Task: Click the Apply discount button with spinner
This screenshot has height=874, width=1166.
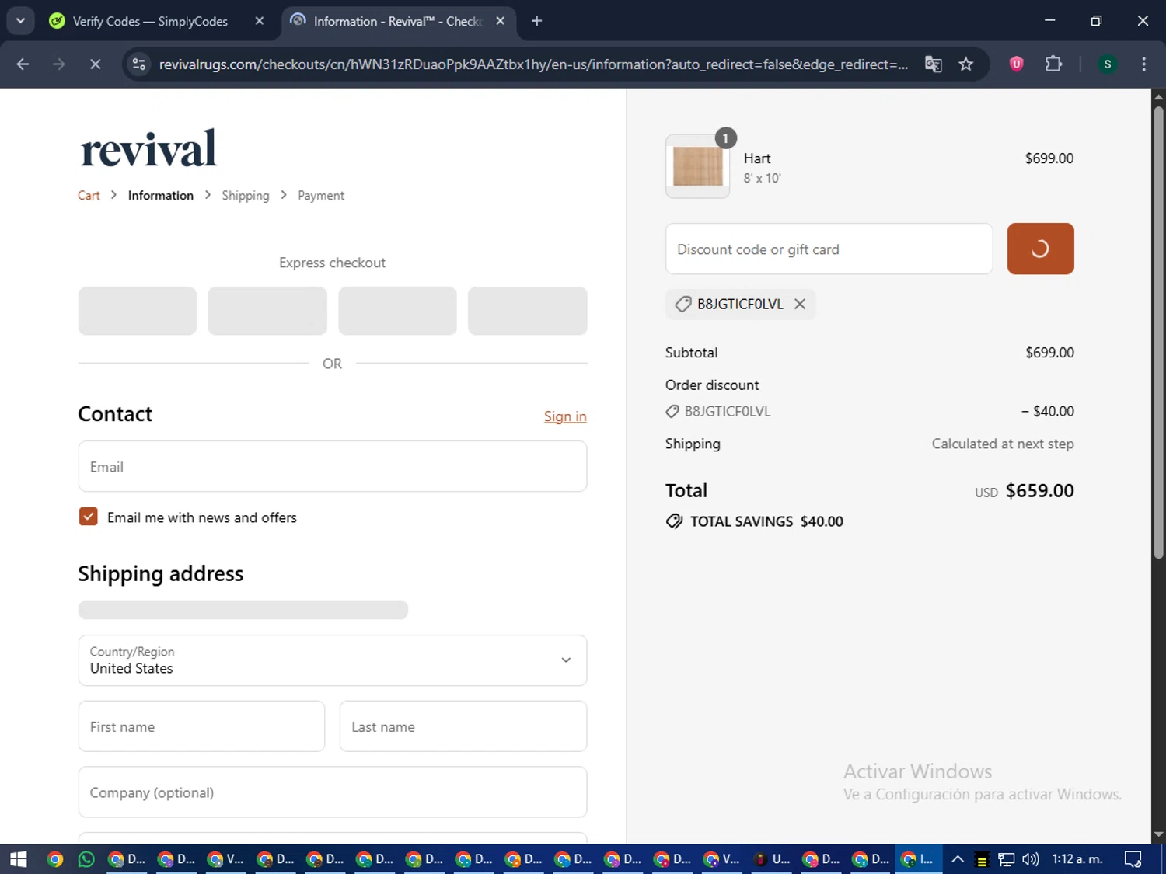Action: tap(1040, 249)
